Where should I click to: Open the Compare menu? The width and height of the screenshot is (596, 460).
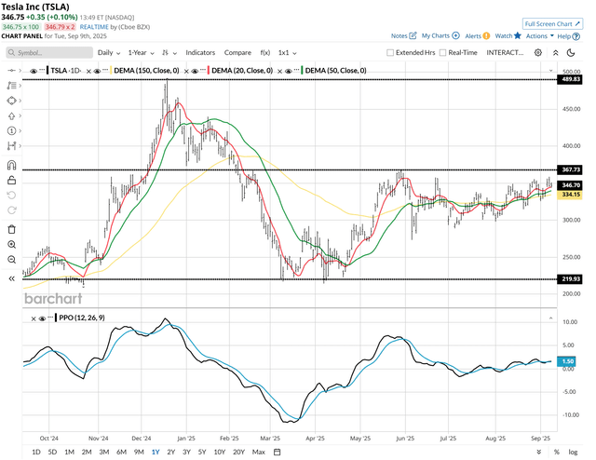click(237, 52)
